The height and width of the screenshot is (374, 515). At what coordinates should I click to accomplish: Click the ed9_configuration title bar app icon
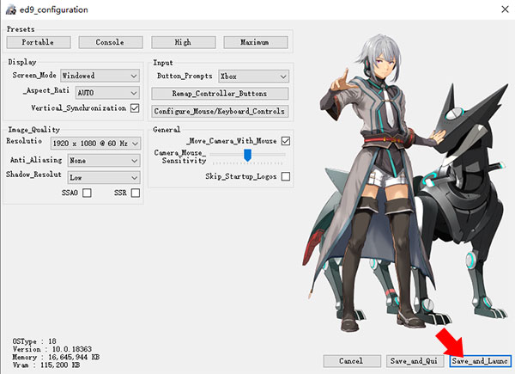tap(11, 9)
